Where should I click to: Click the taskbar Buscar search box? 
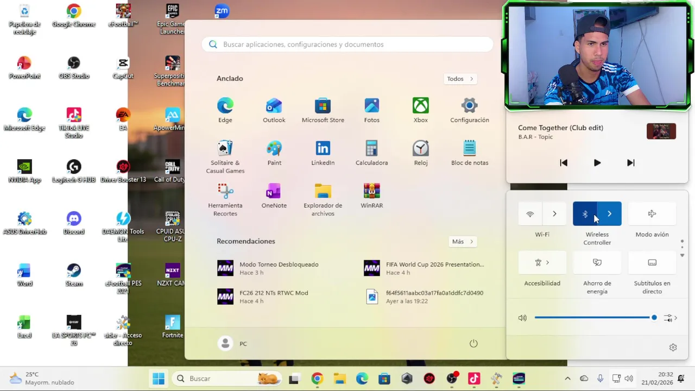pyautogui.click(x=227, y=379)
